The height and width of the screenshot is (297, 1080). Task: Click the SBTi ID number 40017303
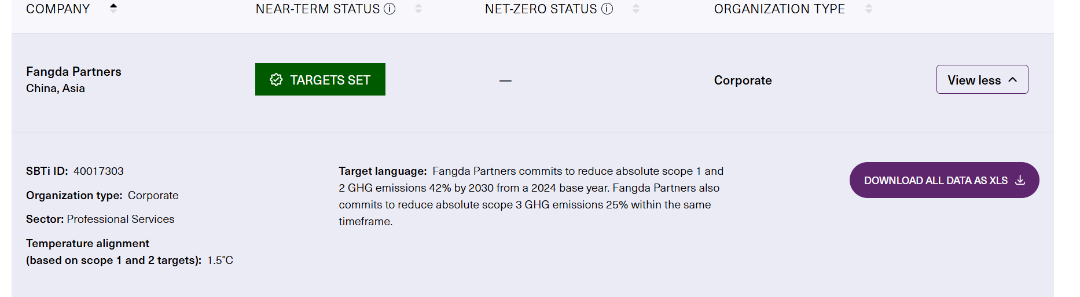point(98,171)
